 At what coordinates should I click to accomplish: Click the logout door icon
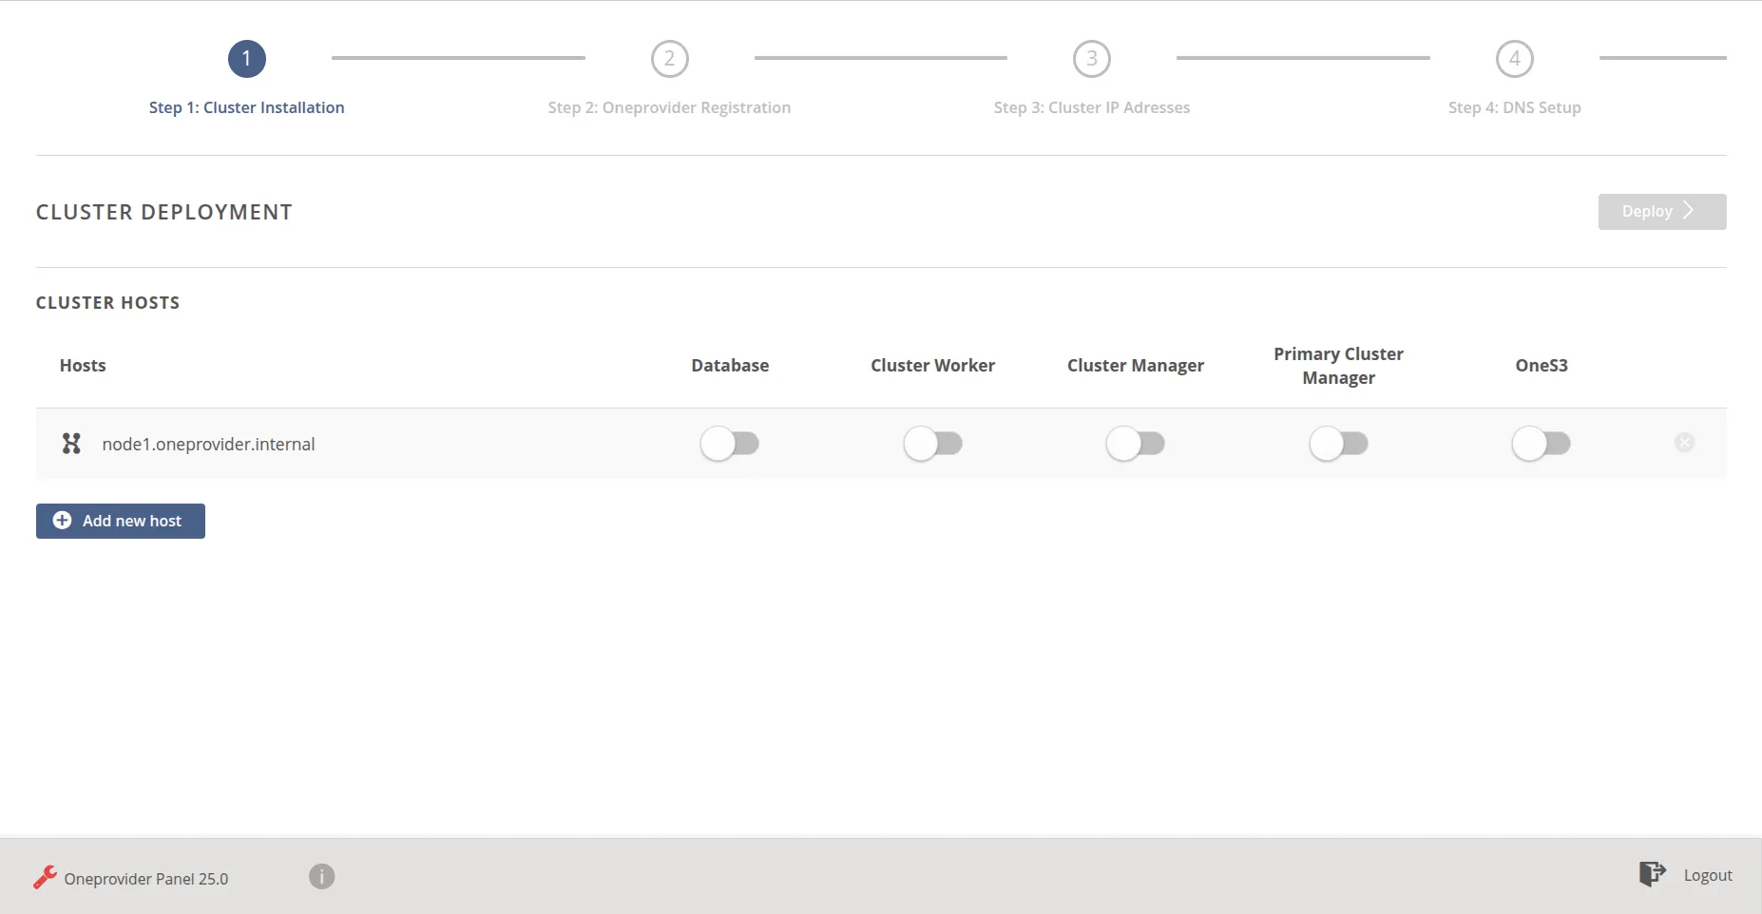[1652, 873]
